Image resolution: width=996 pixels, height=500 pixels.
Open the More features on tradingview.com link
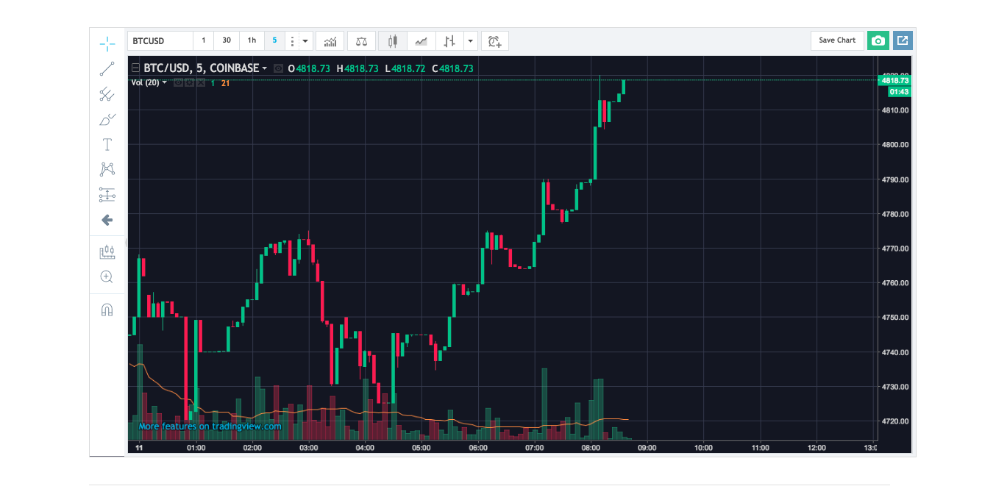coord(209,426)
